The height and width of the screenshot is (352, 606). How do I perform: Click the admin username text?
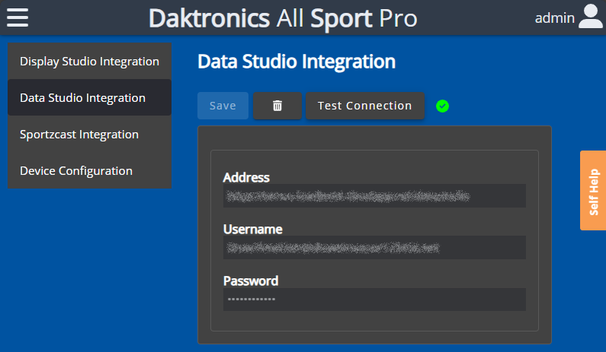coord(554,17)
